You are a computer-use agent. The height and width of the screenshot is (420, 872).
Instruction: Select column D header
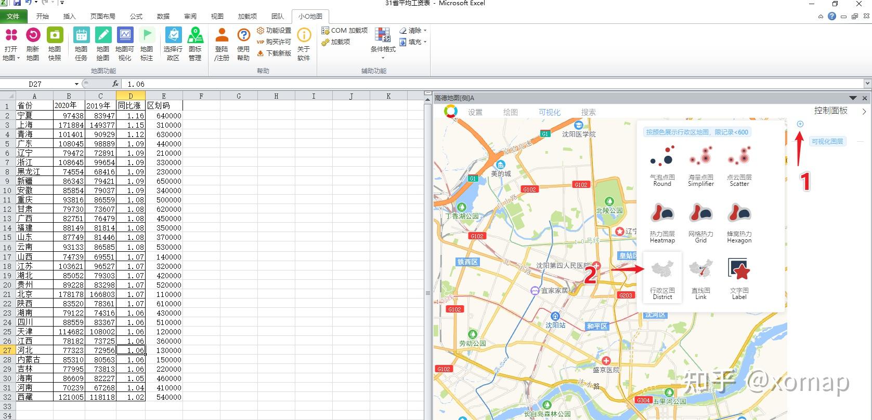point(131,96)
